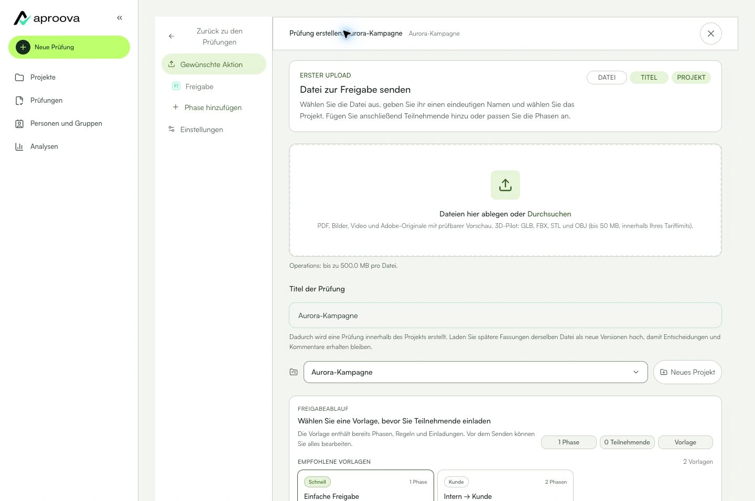Click the upload icon in drop zone

[x=505, y=185]
